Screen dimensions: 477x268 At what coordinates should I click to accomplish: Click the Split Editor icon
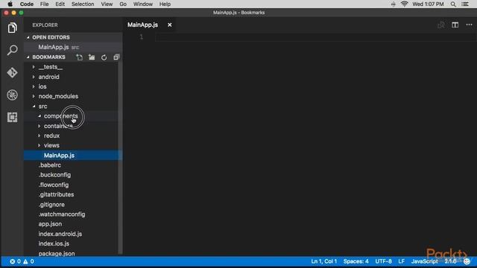coord(455,25)
